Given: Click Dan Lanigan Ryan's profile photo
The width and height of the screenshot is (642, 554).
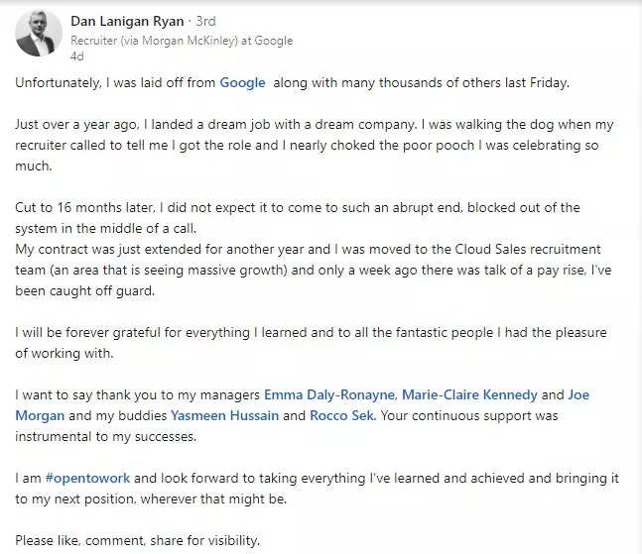Looking at the screenshot, I should pos(39,35).
